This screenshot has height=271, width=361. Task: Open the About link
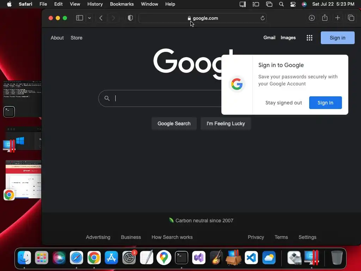point(57,38)
